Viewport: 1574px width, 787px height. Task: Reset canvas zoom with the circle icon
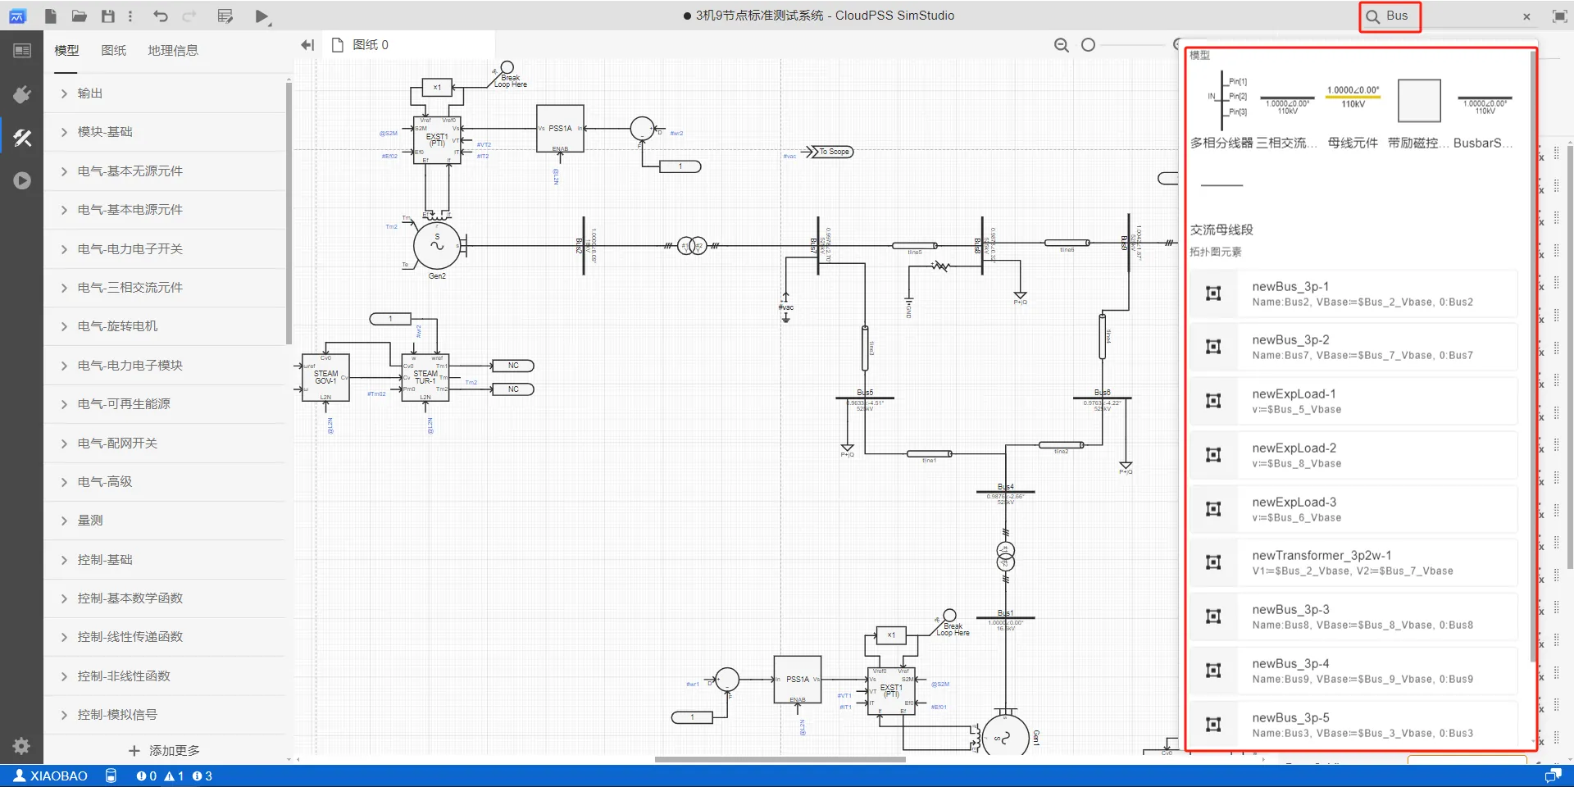[1089, 45]
